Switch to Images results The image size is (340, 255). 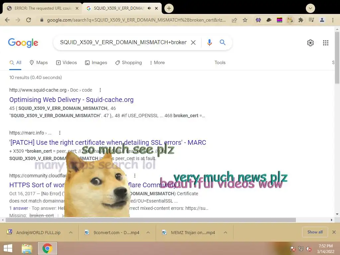96,63
